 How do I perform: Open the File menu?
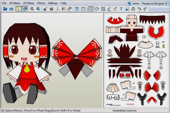4,3
